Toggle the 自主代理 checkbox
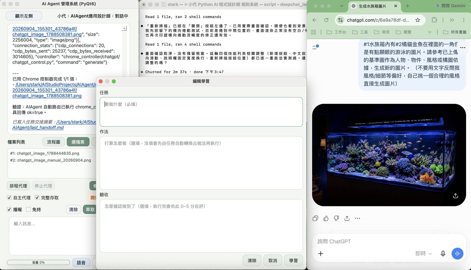 [9, 197]
